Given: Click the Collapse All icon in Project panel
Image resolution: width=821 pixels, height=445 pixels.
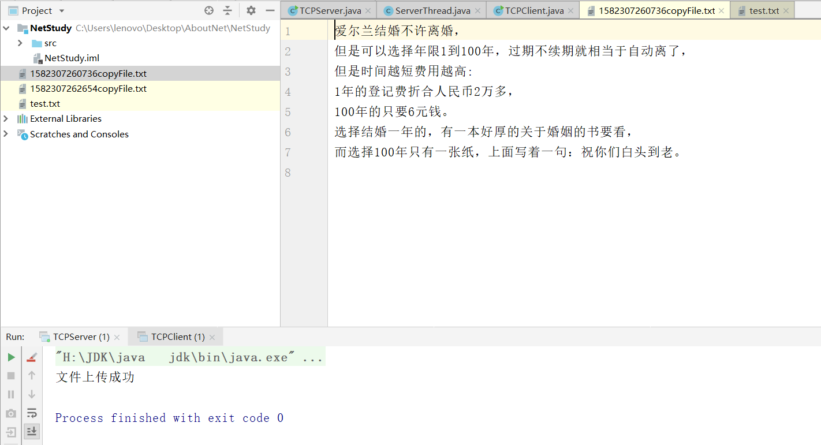Looking at the screenshot, I should 227,10.
